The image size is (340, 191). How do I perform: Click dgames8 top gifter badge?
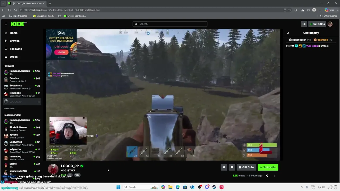(x=323, y=40)
